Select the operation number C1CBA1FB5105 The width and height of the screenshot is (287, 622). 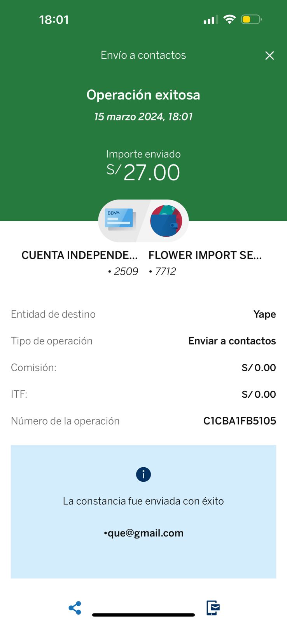[240, 421]
